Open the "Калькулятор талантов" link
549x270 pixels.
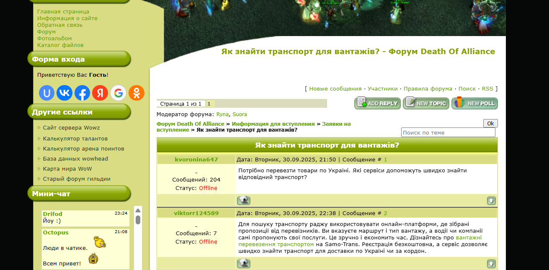75,139
